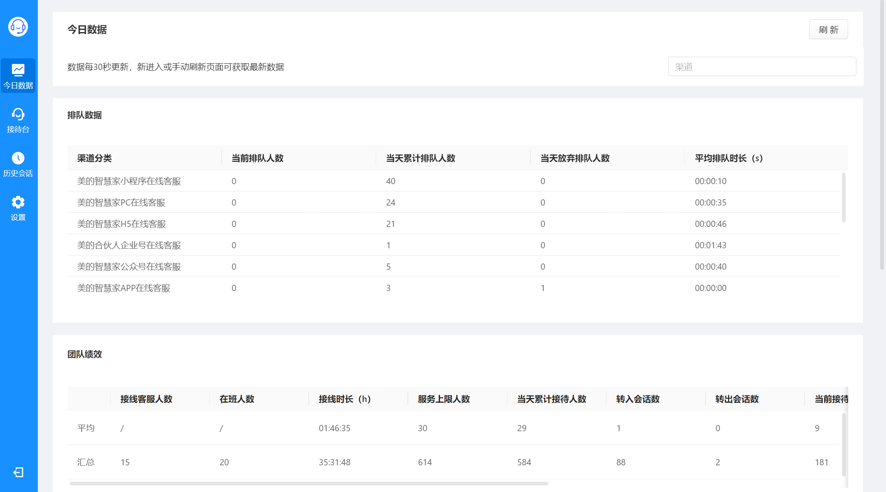Focus the 渠道 channel filter field
This screenshot has height=492, width=886.
point(762,67)
